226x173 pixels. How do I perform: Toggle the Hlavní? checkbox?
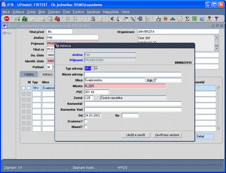86,127
